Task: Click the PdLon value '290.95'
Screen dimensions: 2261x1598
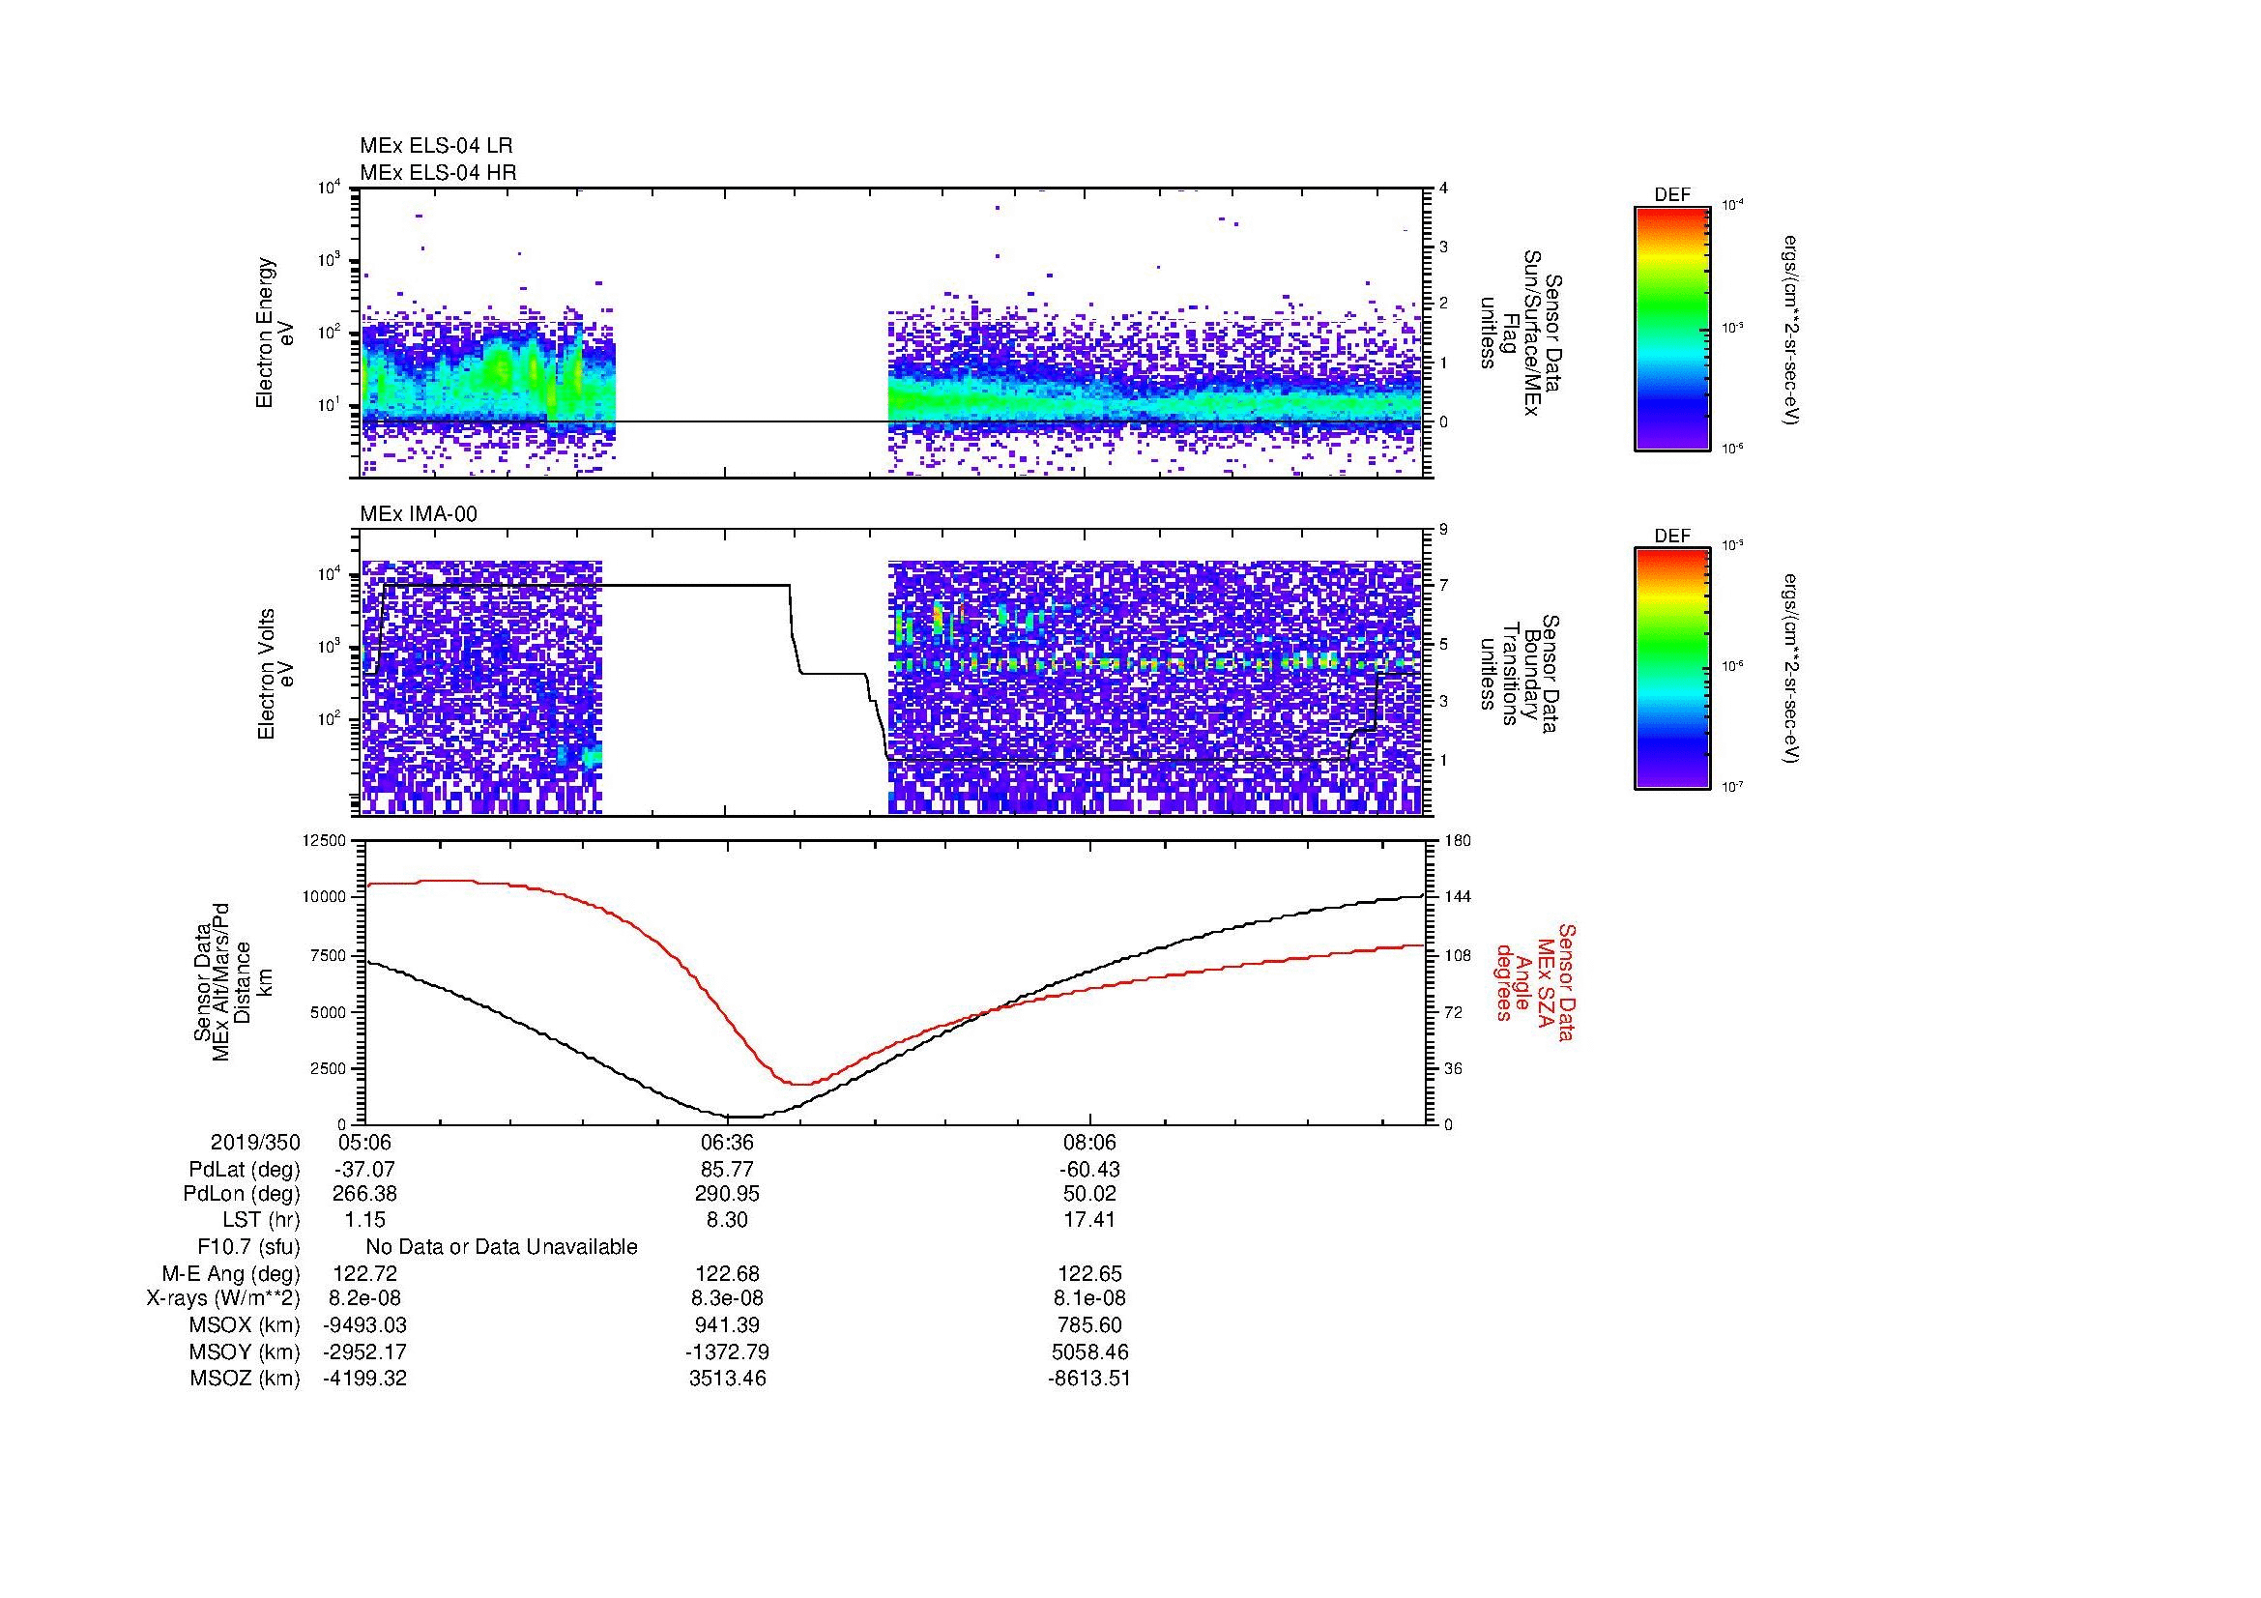Action: (727, 1194)
